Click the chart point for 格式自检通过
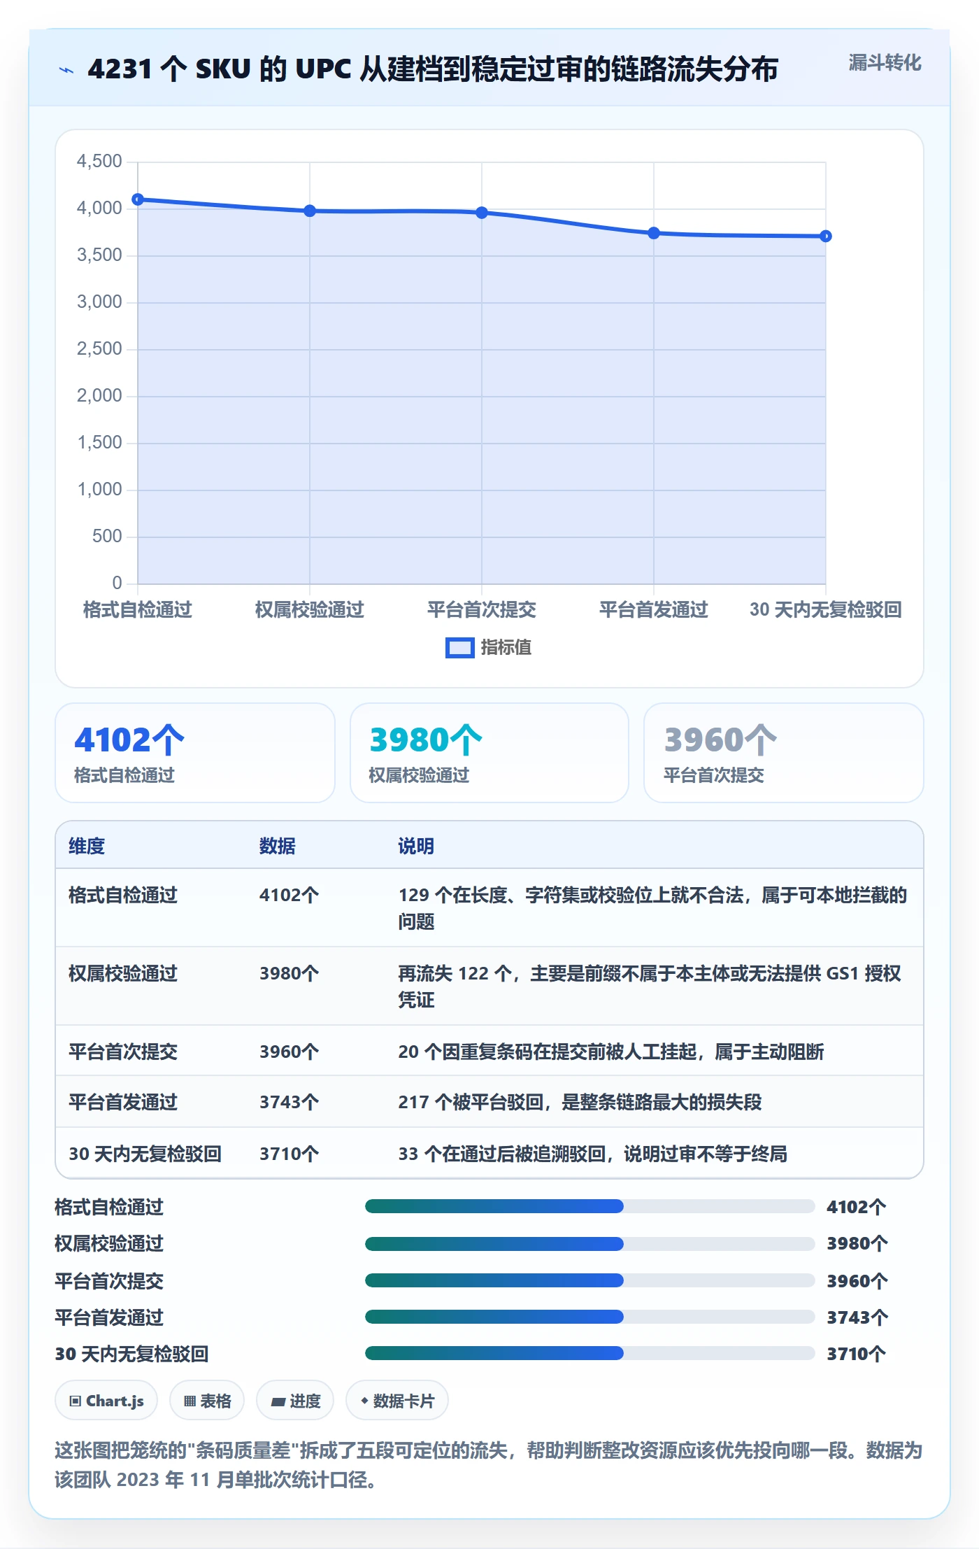The height and width of the screenshot is (1549, 979). [138, 199]
